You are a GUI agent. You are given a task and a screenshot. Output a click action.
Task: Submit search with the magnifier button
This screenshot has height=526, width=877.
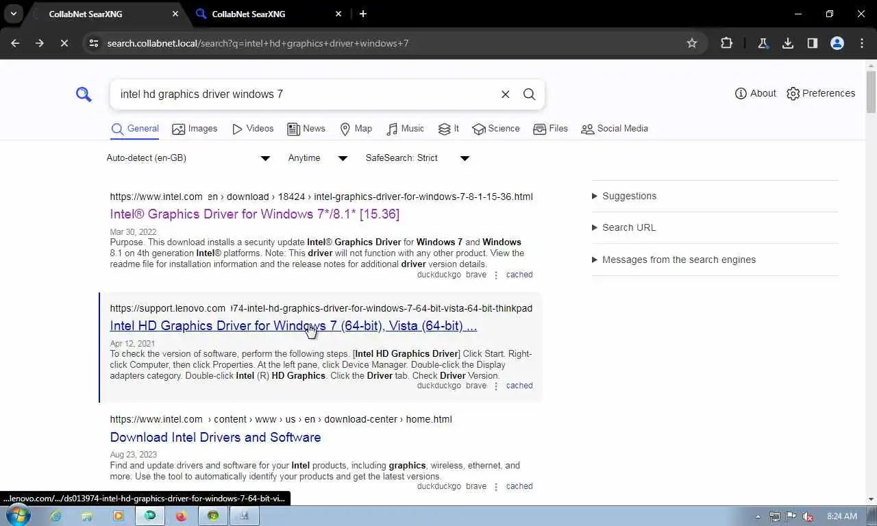pyautogui.click(x=530, y=95)
